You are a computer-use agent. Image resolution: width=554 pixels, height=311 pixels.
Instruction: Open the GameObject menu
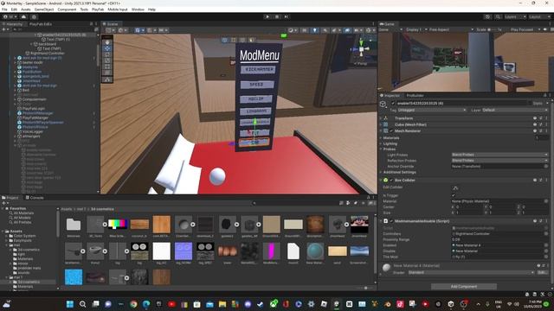[x=44, y=10]
